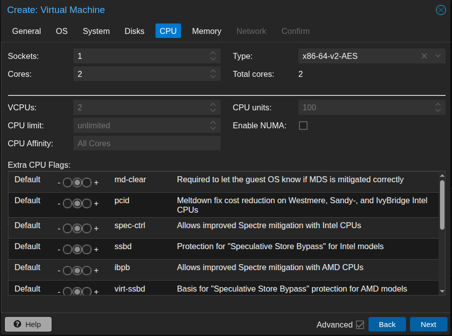Click the Next button
Image resolution: width=452 pixels, height=336 pixels.
pos(428,325)
